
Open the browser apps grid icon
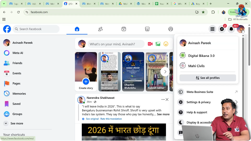click(4, 19)
